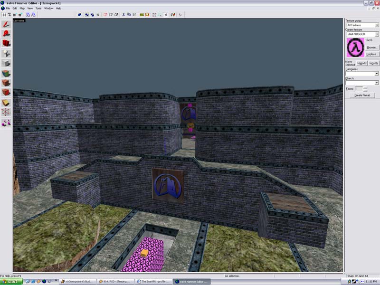Open the Current texture AAATRIGGER dropdown
Screen dimensions: 380x285
click(376, 34)
